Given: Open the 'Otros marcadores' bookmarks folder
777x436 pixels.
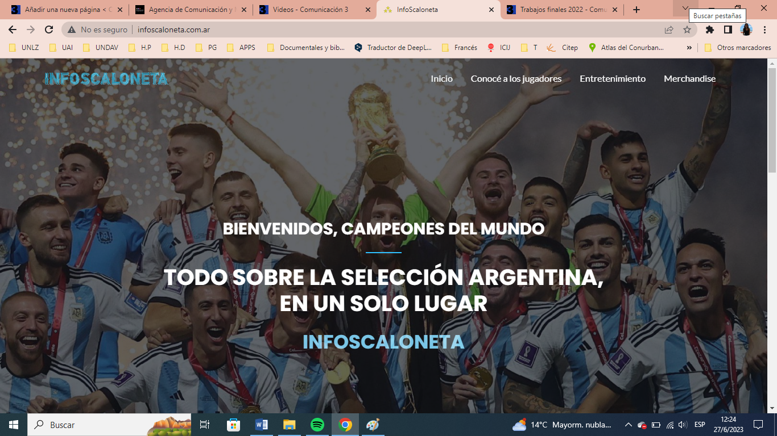Looking at the screenshot, I should tap(738, 48).
